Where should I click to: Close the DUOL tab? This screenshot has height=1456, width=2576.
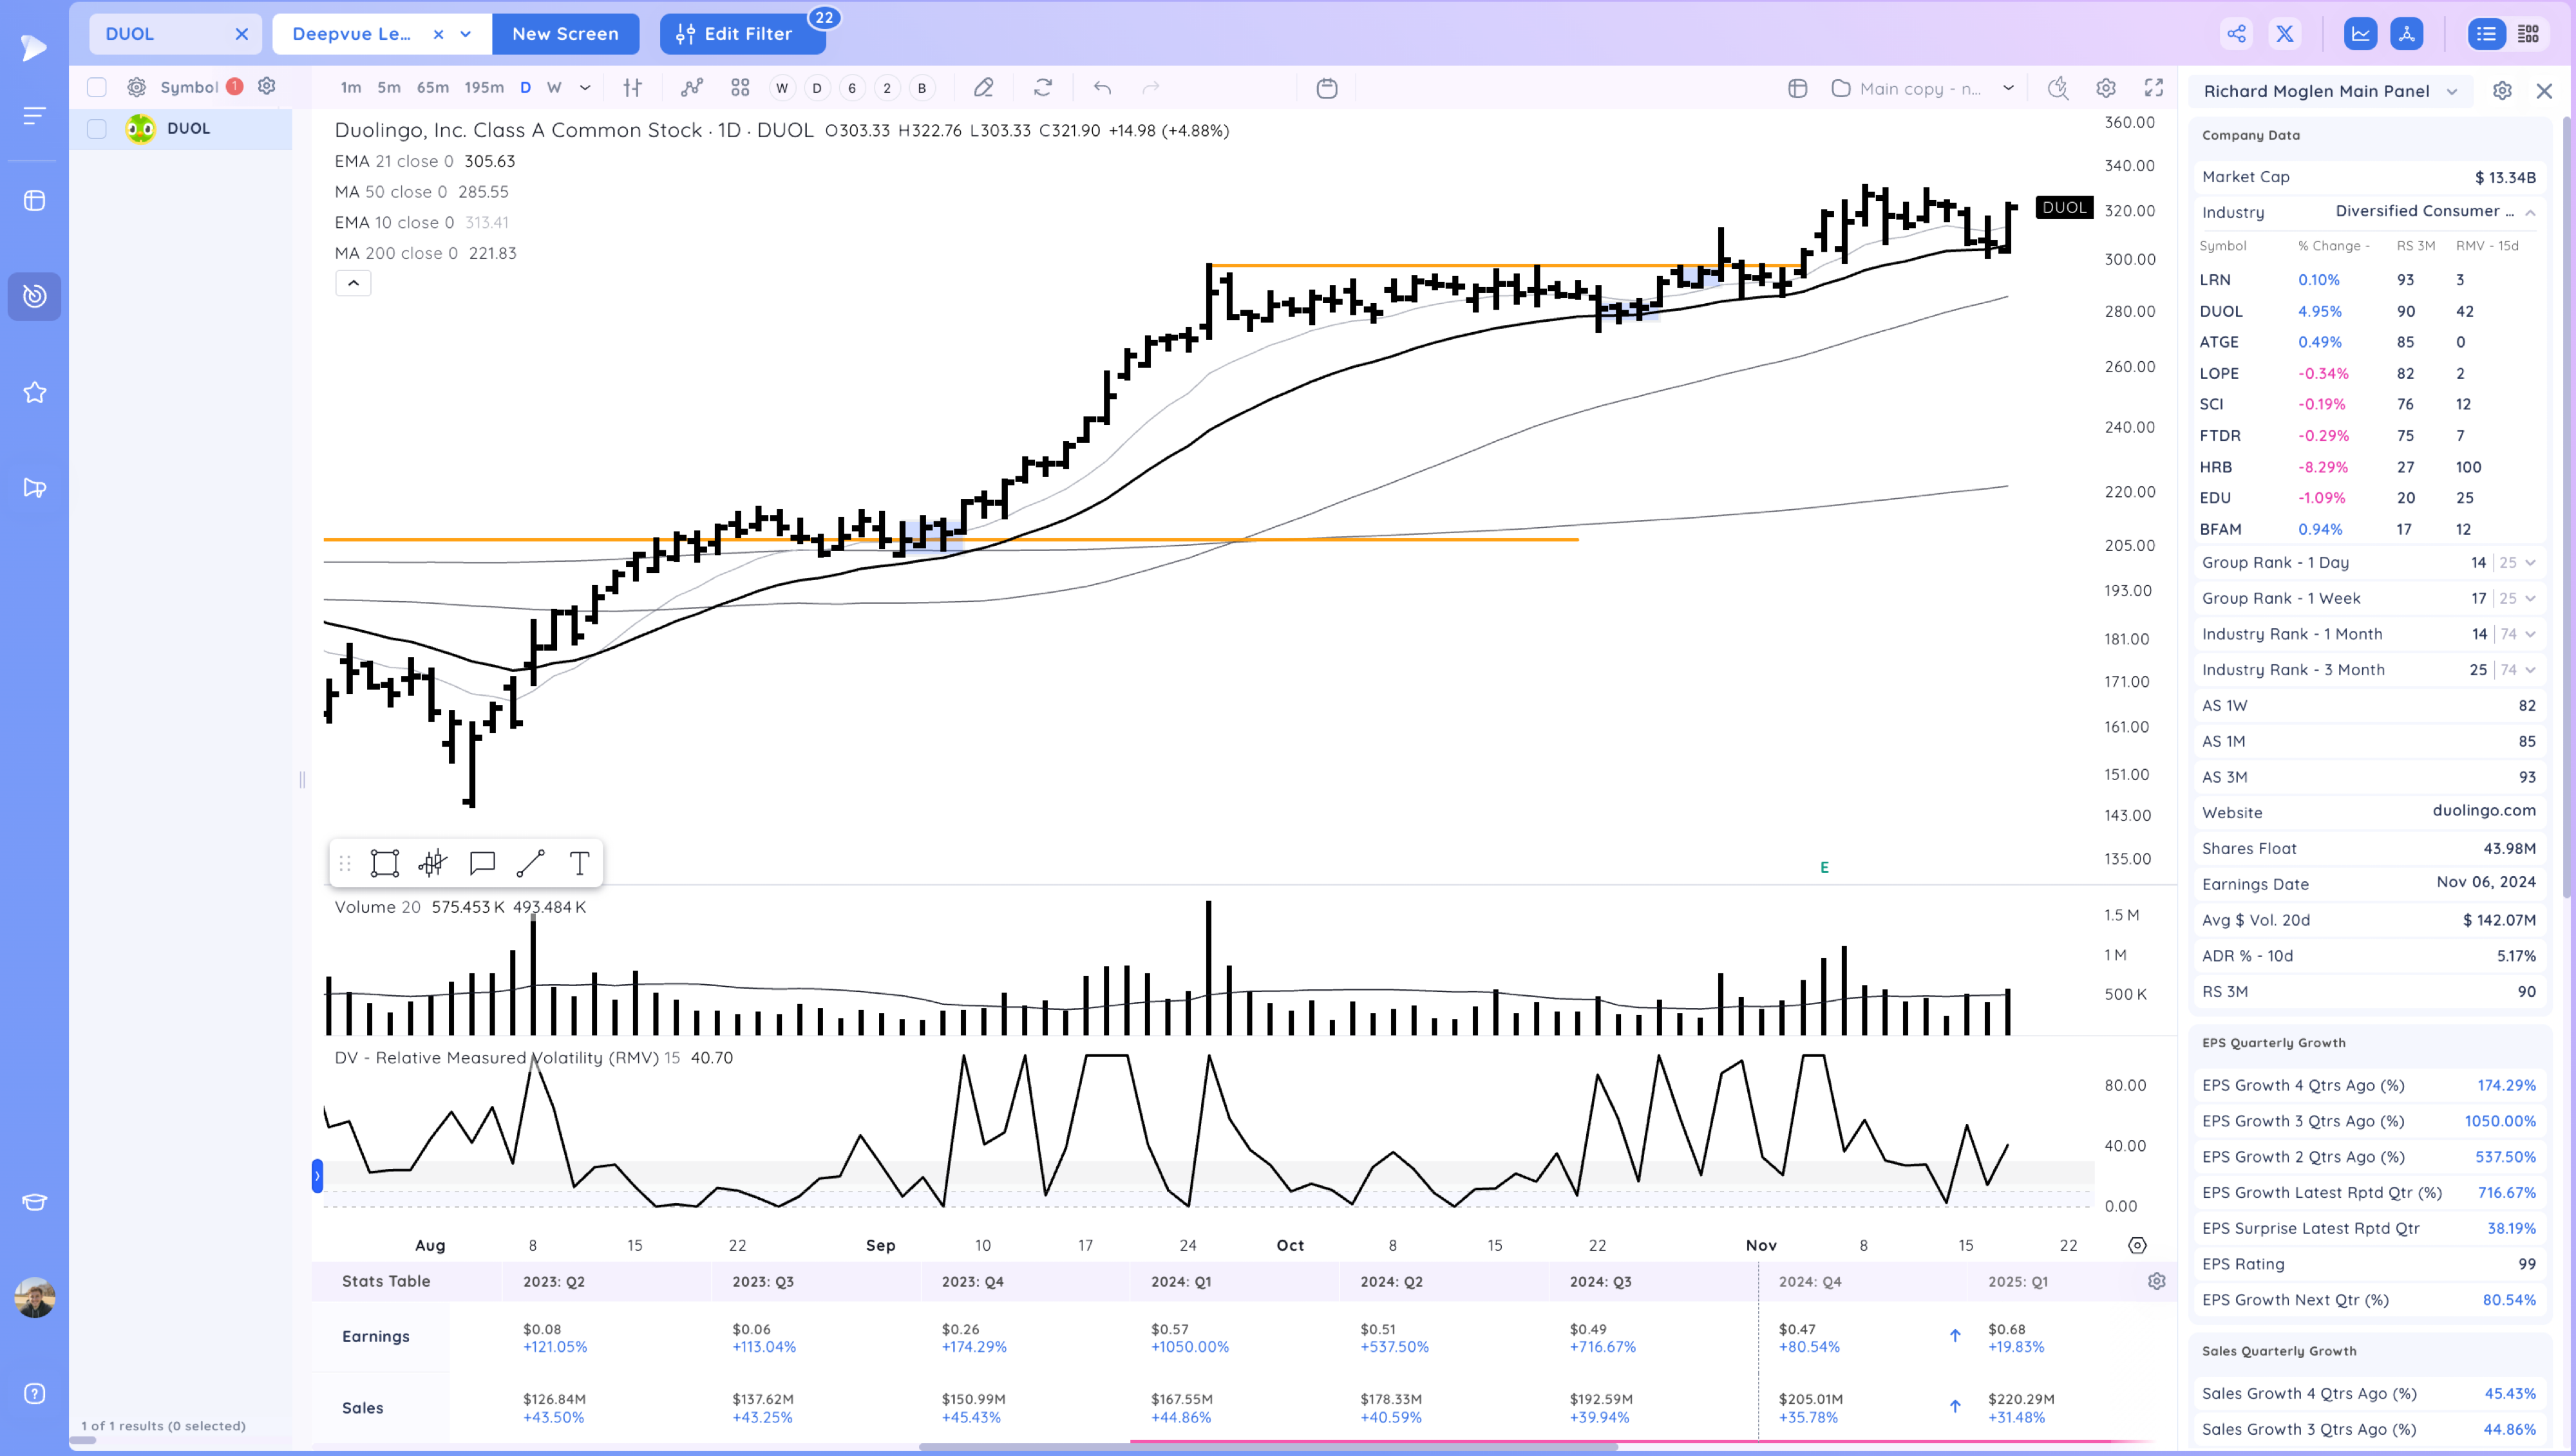coord(241,34)
